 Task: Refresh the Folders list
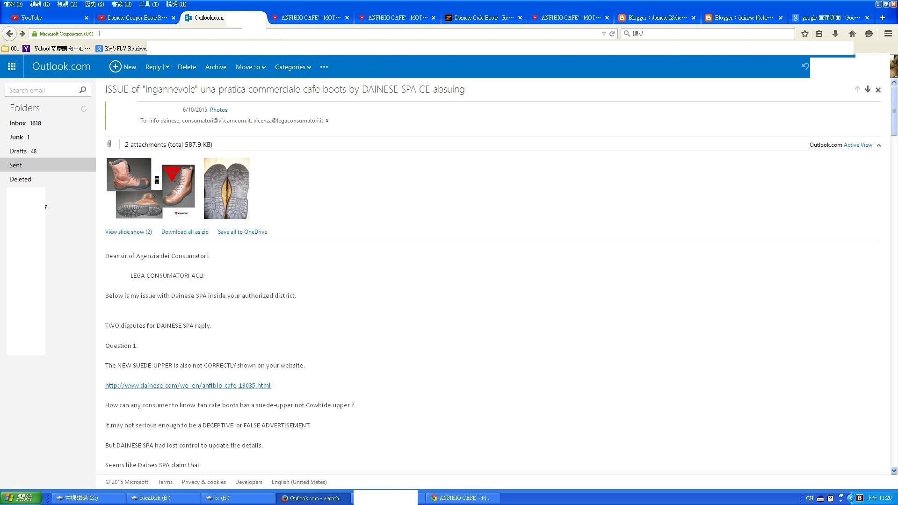point(84,108)
